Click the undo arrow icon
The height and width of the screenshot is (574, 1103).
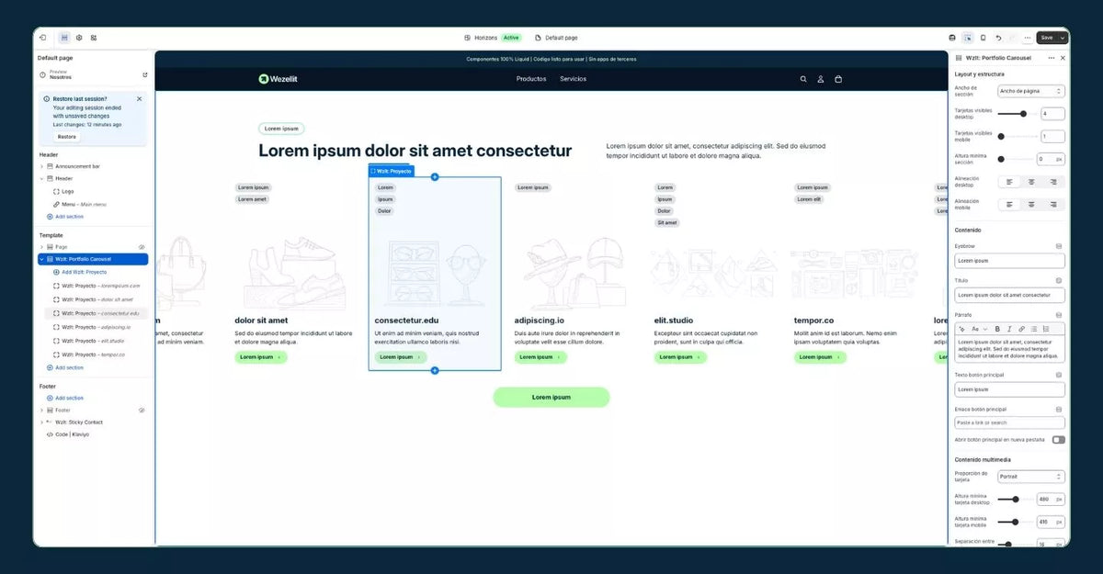pos(998,38)
